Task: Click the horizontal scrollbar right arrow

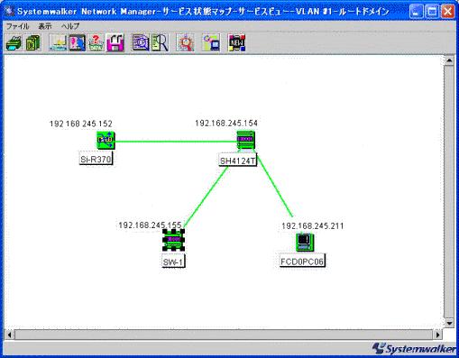Action: [x=437, y=335]
